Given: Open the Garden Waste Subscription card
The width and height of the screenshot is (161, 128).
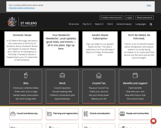Looking at the screenshot, I should [x=100, y=49].
